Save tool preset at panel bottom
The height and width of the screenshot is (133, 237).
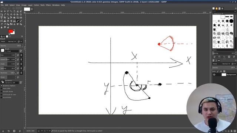point(3,131)
